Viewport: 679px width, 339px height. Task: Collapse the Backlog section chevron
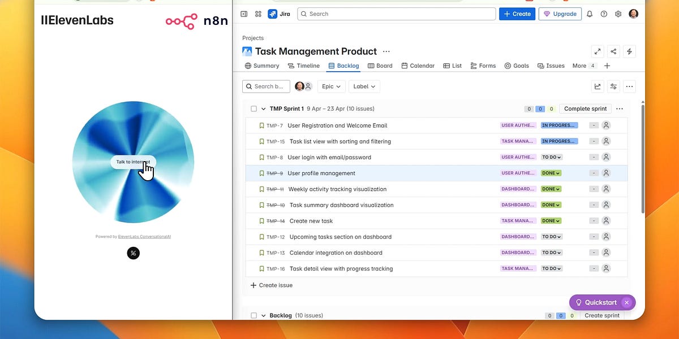pos(264,316)
